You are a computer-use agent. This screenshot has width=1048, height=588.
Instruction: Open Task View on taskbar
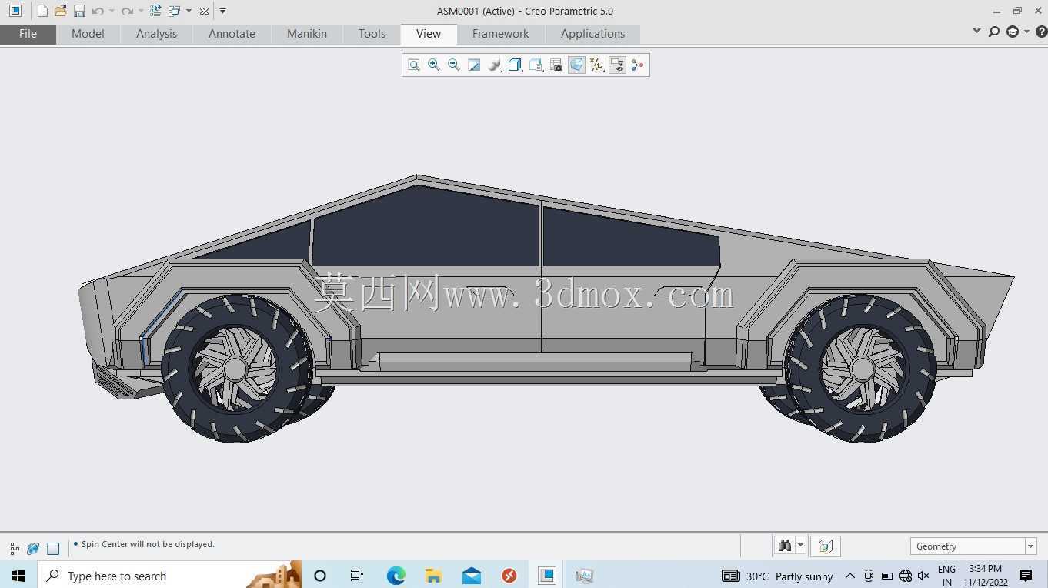point(356,576)
